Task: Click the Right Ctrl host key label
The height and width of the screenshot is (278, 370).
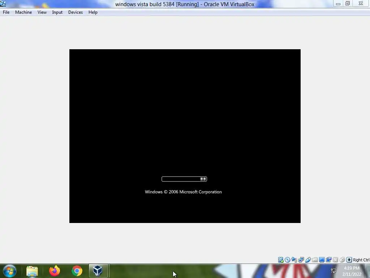Action: click(x=361, y=260)
